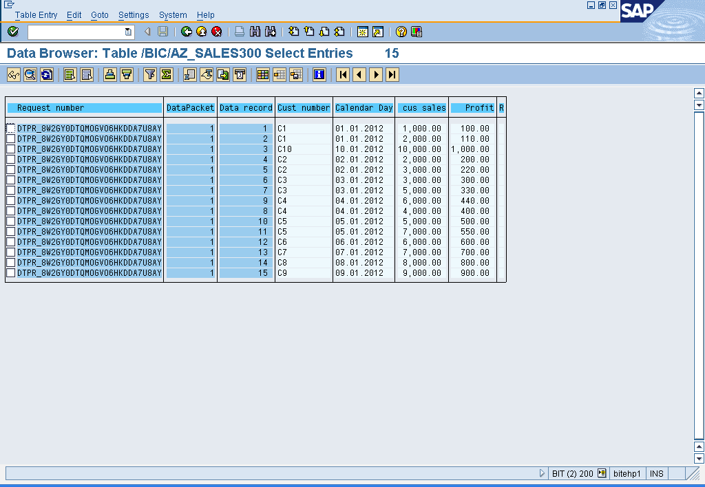This screenshot has width=705, height=487.
Task: Open the Table Entry menu
Action: click(x=36, y=15)
